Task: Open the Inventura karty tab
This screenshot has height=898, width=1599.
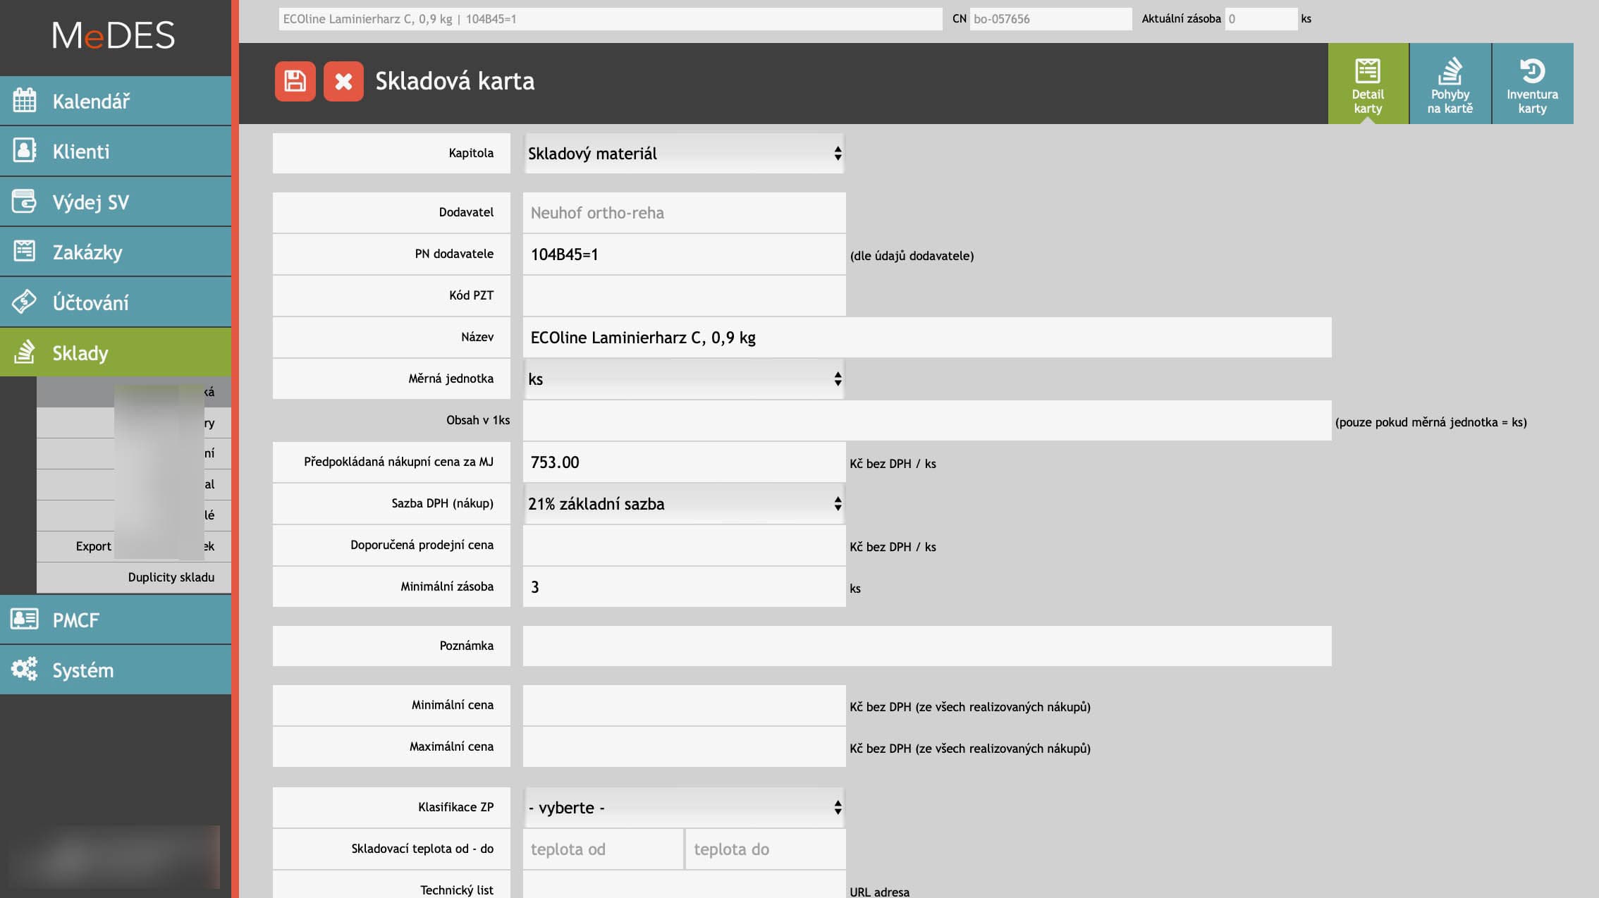Action: [1532, 84]
